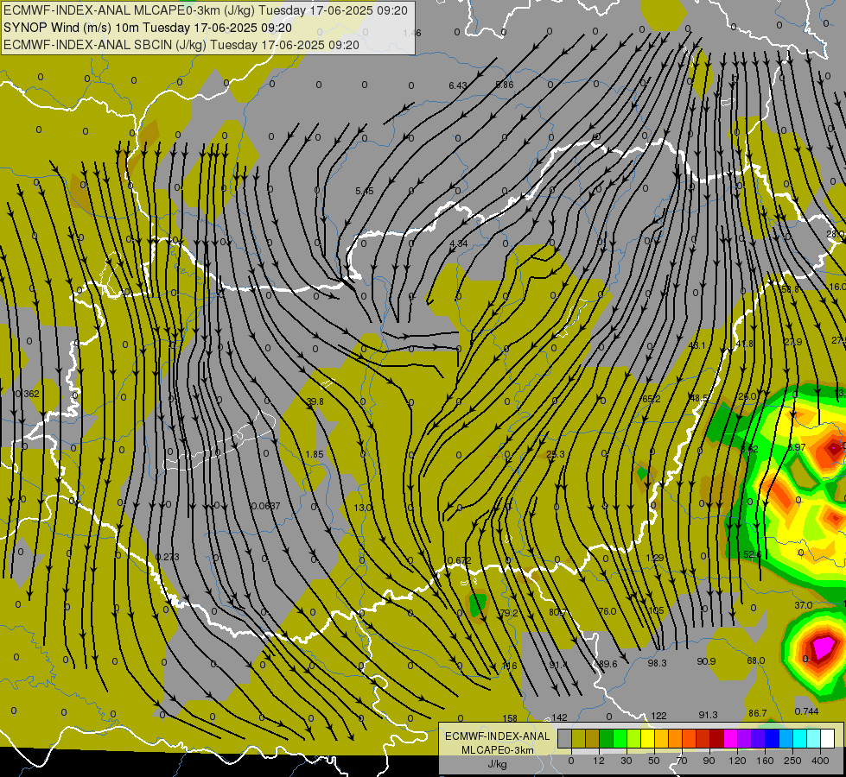Click the map value '25.3'
This screenshot has width=846, height=777.
tap(555, 454)
